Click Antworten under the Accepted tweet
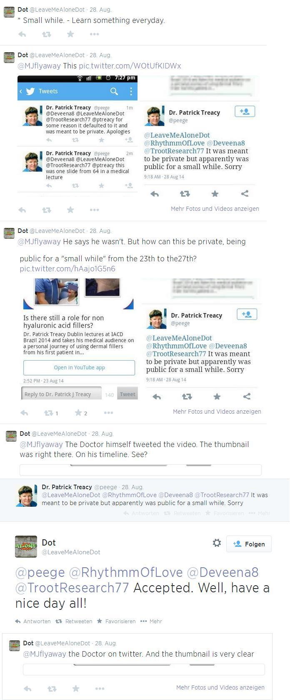This screenshot has height=700, width=290. coord(33,621)
